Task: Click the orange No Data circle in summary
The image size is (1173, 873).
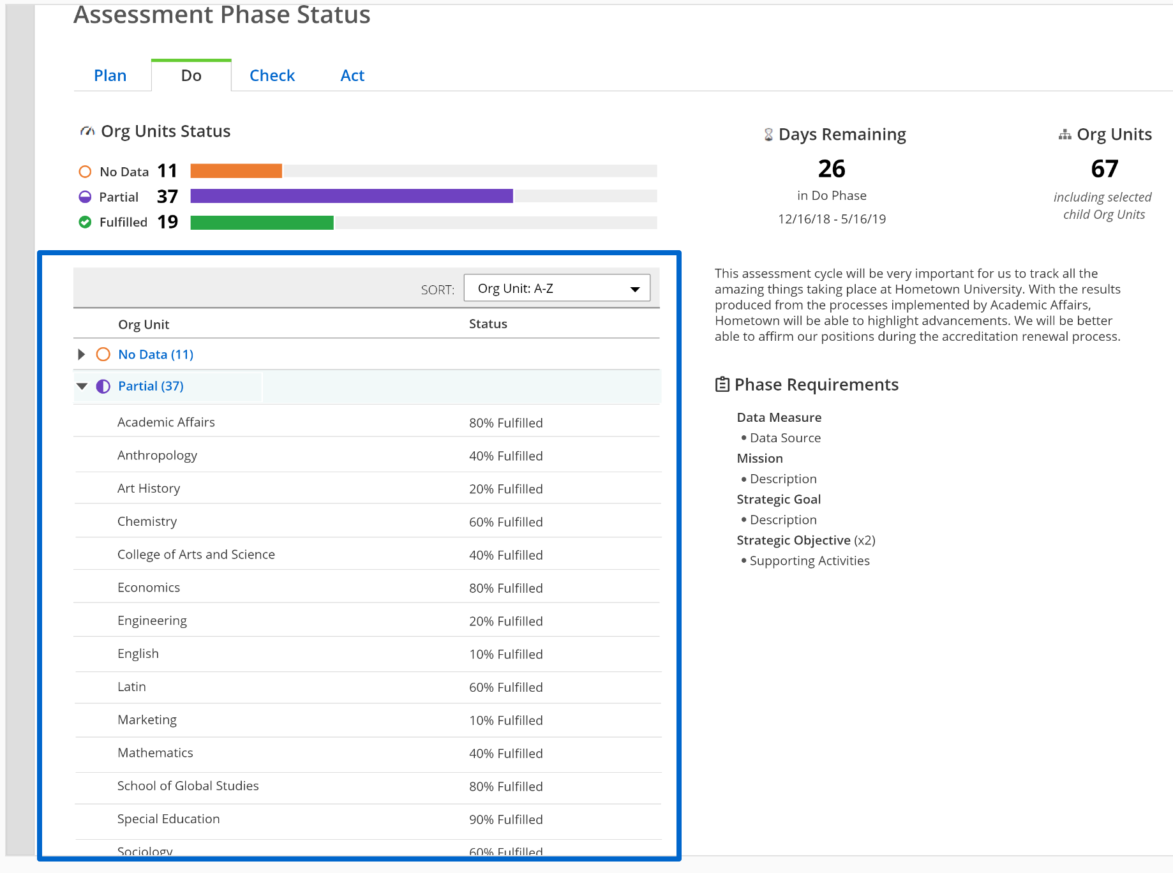Action: (x=85, y=172)
